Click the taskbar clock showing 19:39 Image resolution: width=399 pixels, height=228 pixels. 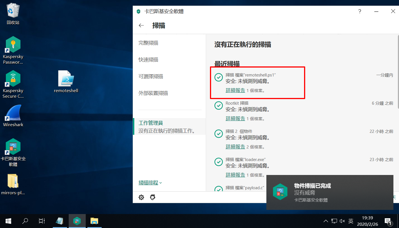(367, 221)
